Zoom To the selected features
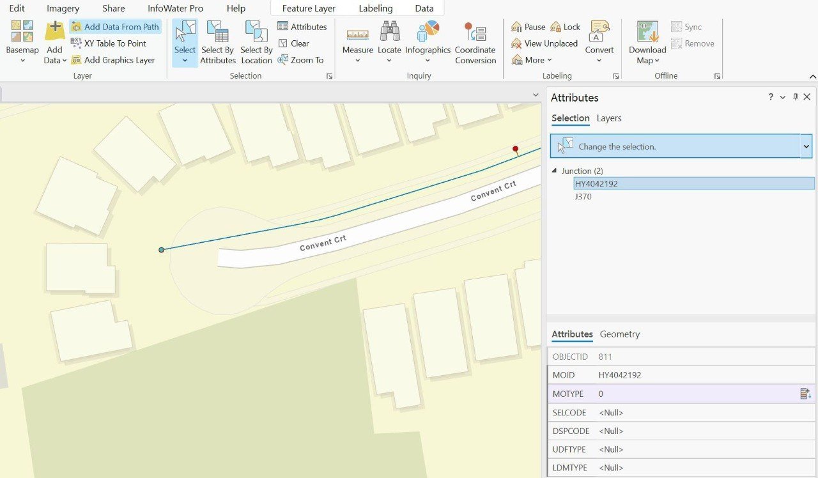 (301, 60)
